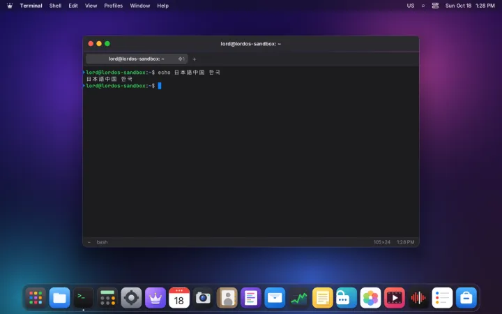Open the Calendar icon showing 18

[179, 298]
